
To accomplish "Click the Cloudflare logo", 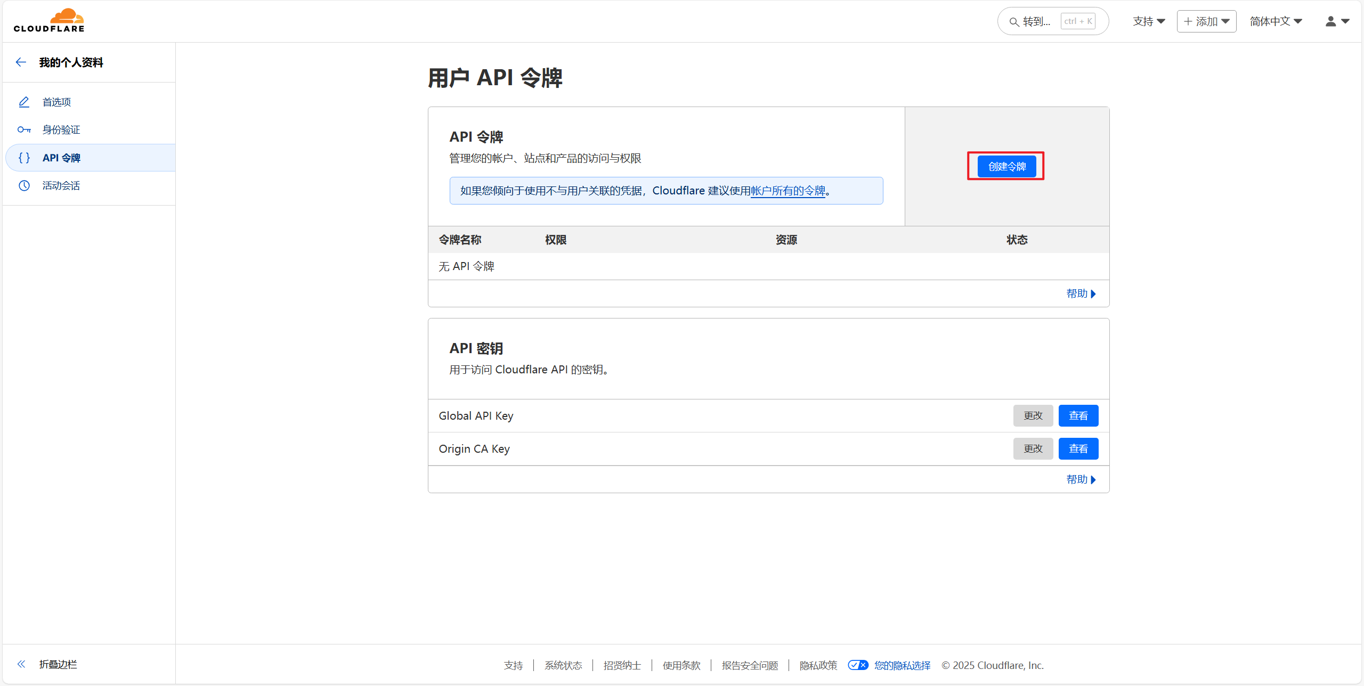I will coord(49,21).
